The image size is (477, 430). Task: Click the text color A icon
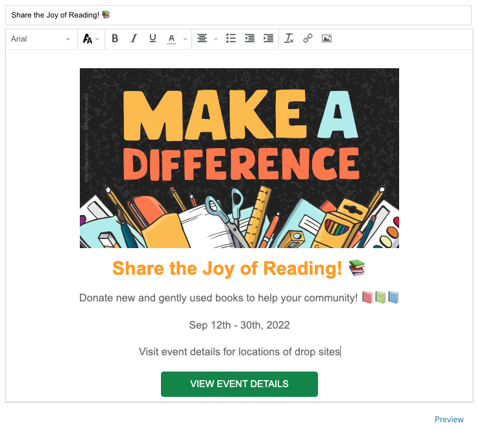click(x=171, y=39)
